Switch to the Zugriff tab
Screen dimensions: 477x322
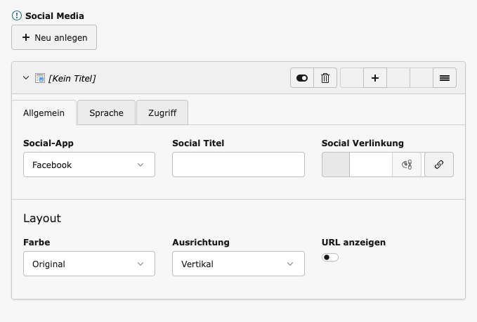click(162, 112)
